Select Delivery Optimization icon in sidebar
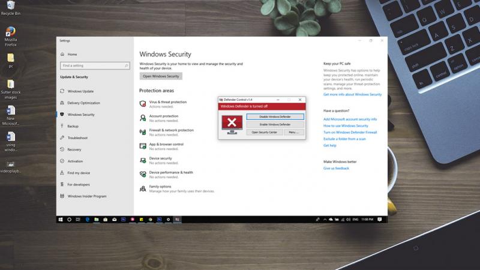Screen dimensions: 480x270 tap(62, 103)
